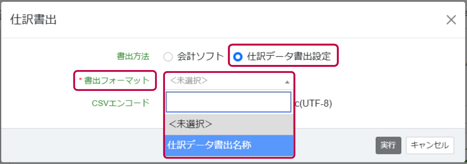Click the blue selected radio dot icon
Screen dimensions: 467x164
pos(238,56)
